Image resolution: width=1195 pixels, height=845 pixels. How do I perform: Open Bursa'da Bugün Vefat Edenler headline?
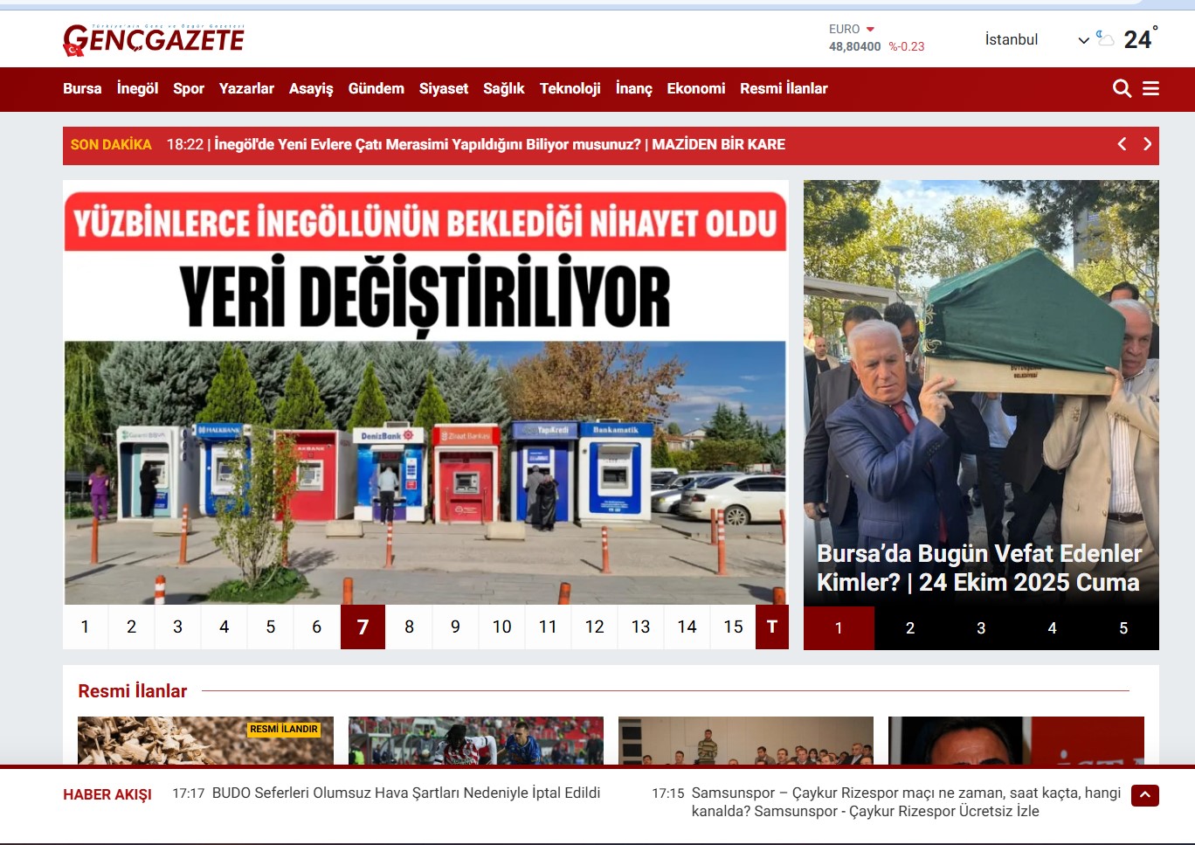pyautogui.click(x=978, y=568)
